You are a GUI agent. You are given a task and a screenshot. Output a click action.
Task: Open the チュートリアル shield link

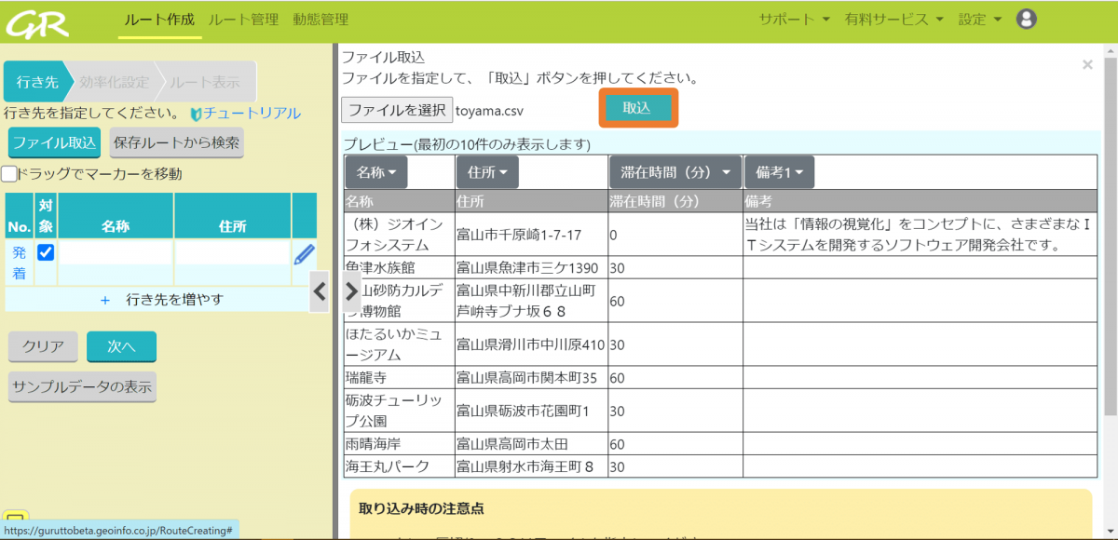245,114
